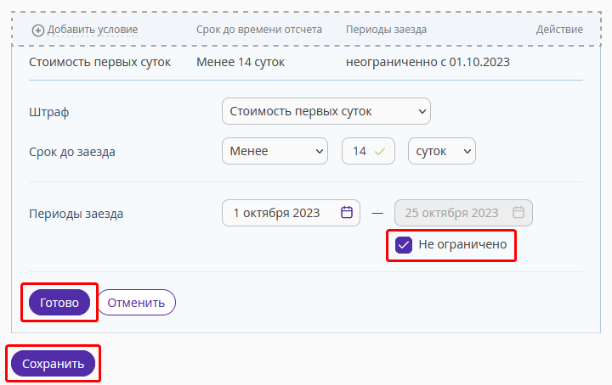Expand the Менее comparison dropdown
Viewport: 612px width, 385px height.
(275, 151)
